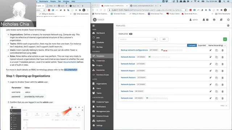Viewport: 232px width, 130px height.
Task: Copy the Network-Restore template
Action: pos(216,78)
